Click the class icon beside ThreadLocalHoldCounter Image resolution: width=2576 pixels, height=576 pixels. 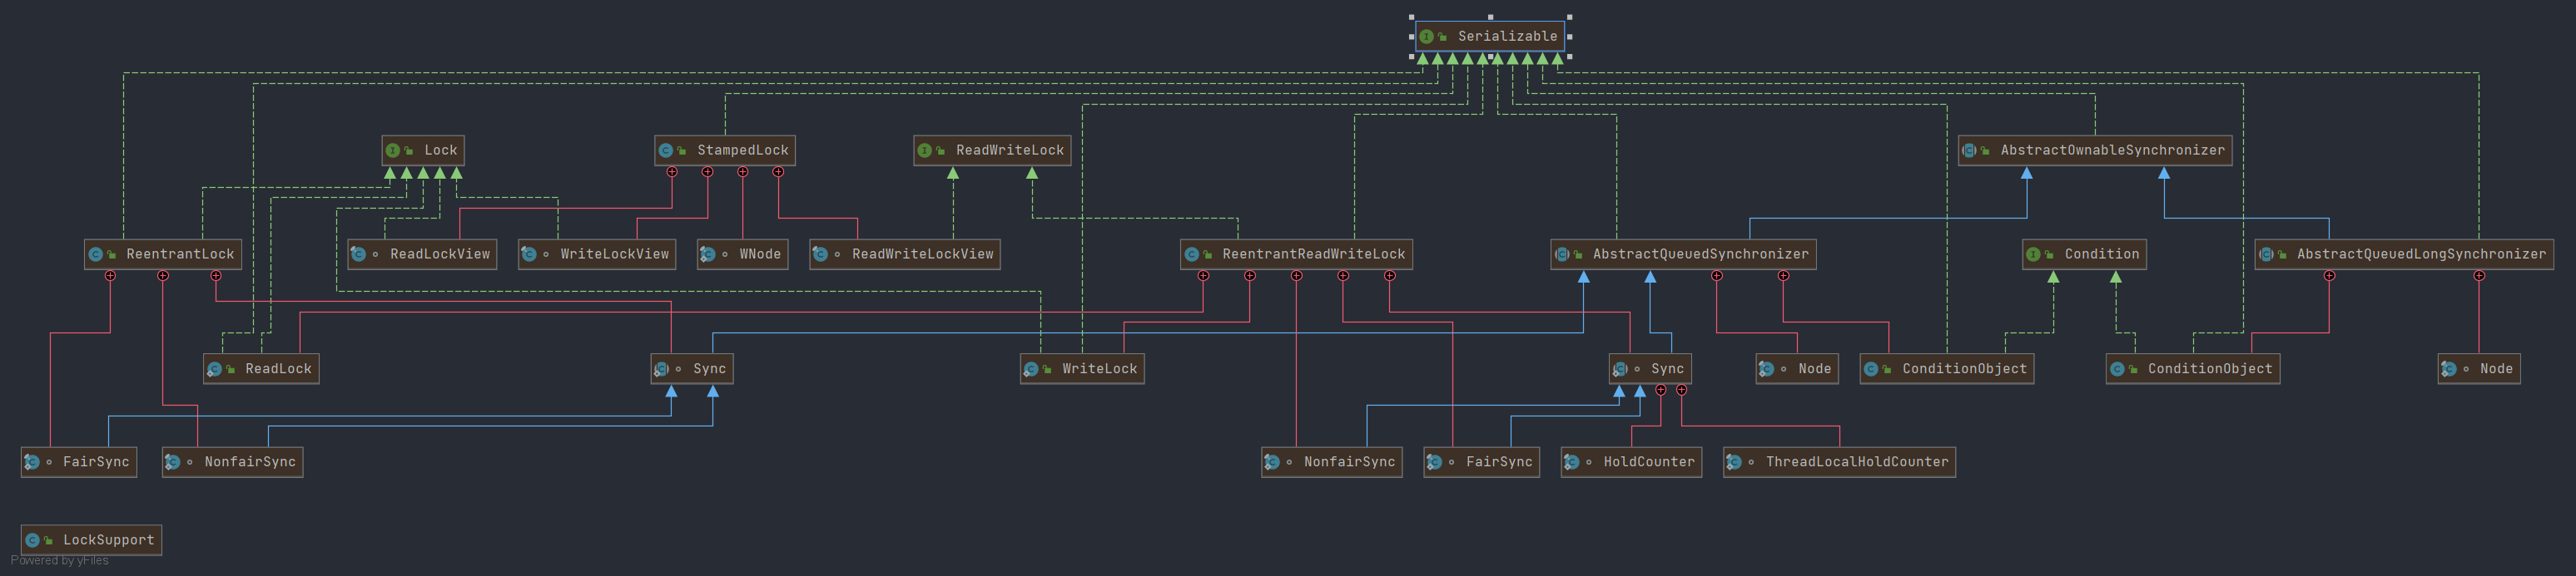click(1734, 462)
